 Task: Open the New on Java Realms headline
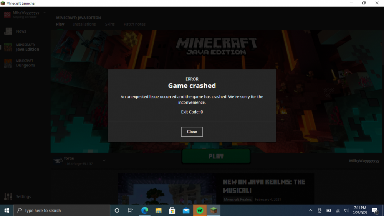pyautogui.click(x=264, y=186)
